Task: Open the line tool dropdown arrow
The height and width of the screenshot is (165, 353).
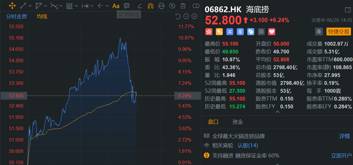Action: [x=30, y=6]
